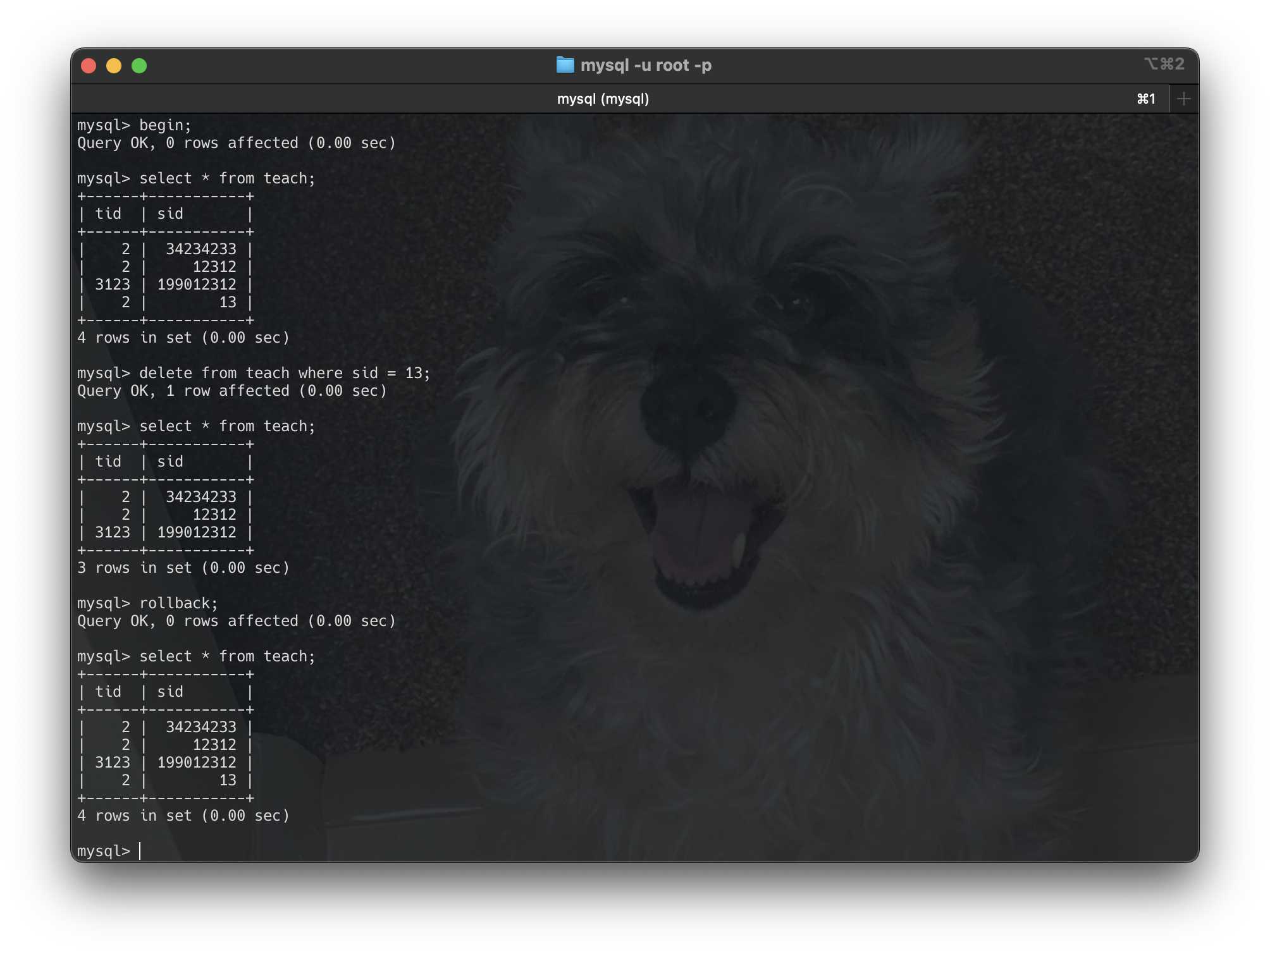Click the tid column header in the first table
Viewport: 1270px width, 956px height.
(x=109, y=213)
